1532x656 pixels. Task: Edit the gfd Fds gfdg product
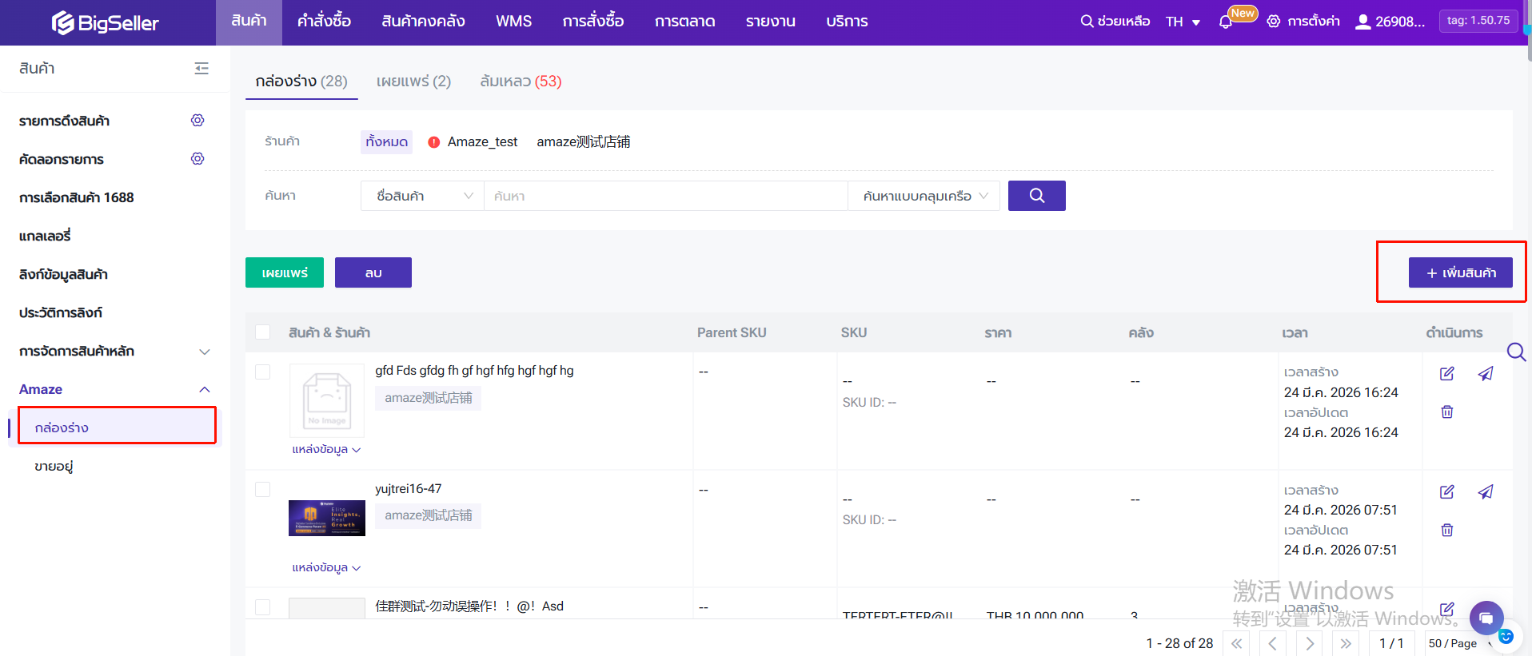(1446, 374)
